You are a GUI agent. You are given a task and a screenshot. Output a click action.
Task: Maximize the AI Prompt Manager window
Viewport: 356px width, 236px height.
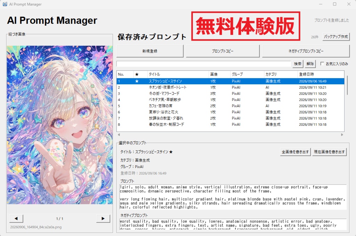(x=335, y=4)
